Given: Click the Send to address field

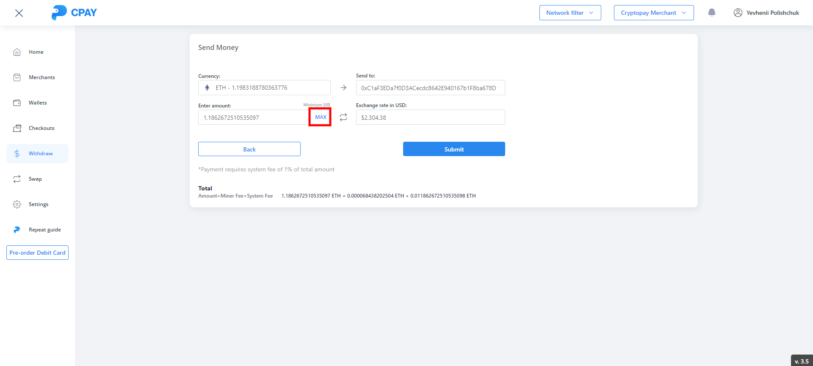Looking at the screenshot, I should point(430,88).
